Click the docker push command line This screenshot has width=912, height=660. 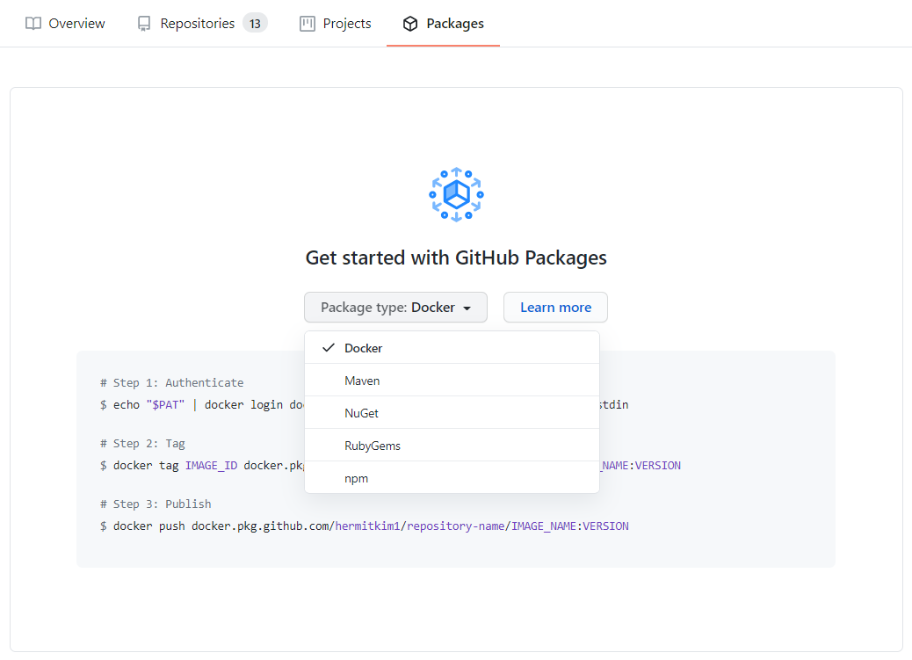pyautogui.click(x=364, y=526)
